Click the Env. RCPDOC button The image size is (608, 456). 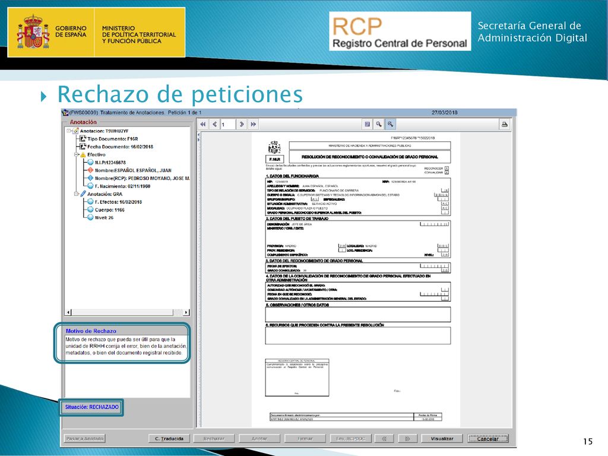[350, 439]
